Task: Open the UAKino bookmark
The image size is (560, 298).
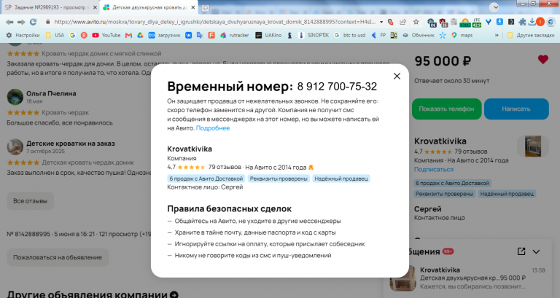Action: point(268,35)
